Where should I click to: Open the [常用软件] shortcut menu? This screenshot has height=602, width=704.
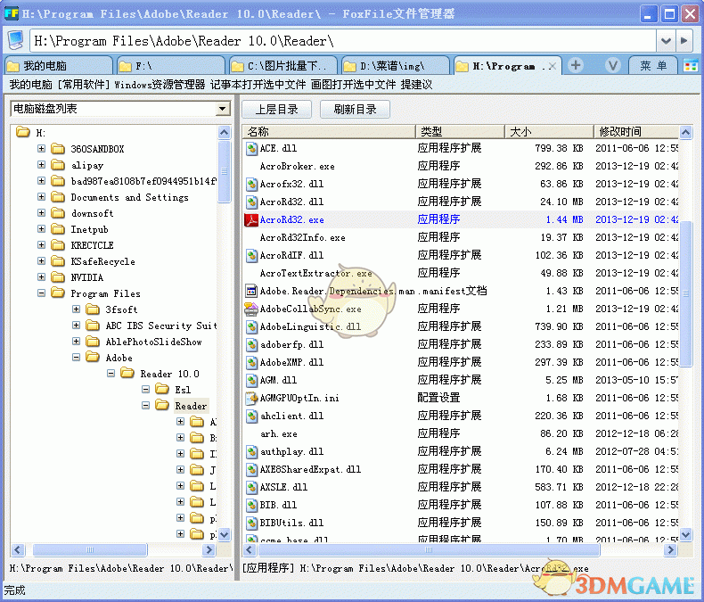point(84,85)
